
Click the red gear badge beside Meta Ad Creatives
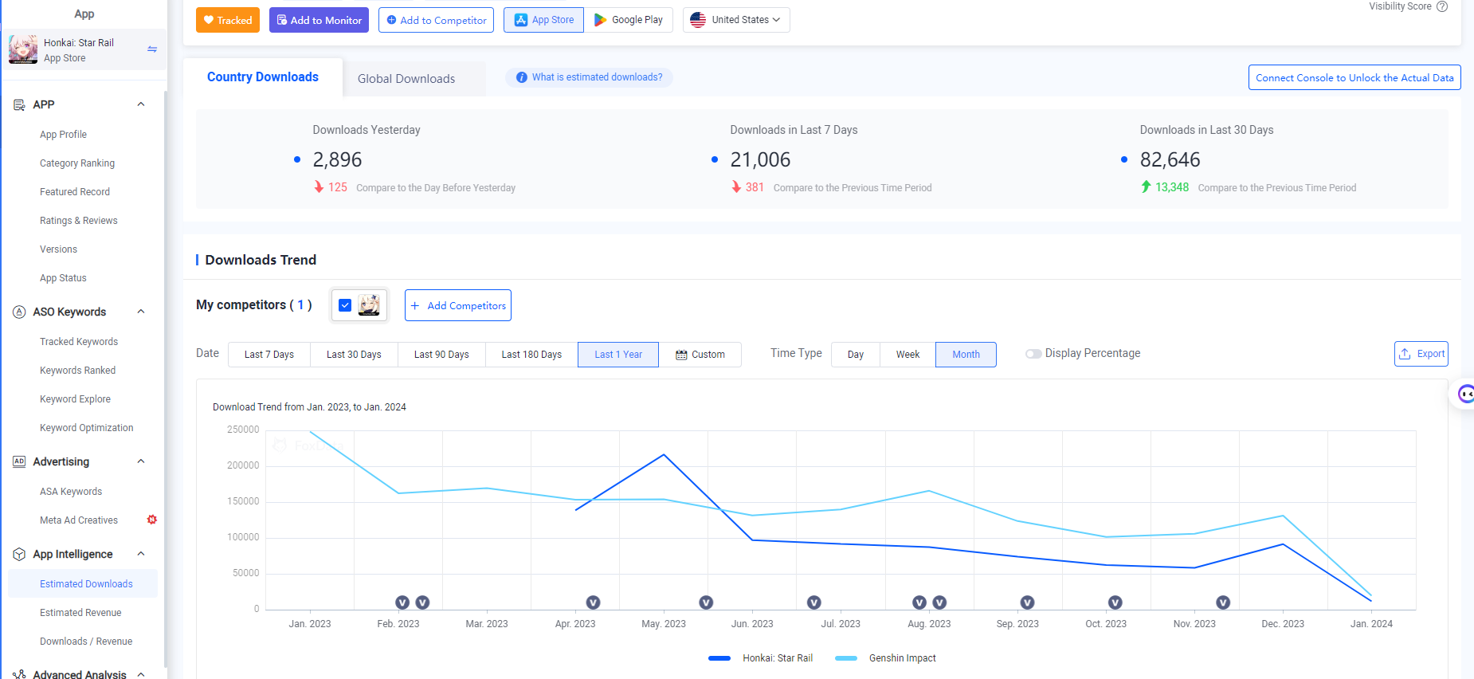152,520
